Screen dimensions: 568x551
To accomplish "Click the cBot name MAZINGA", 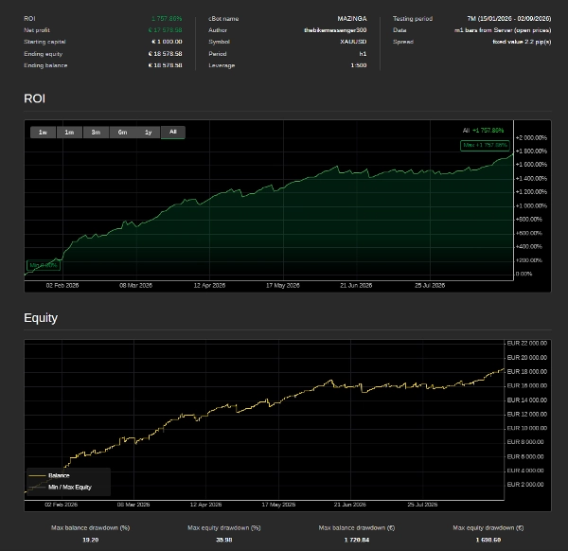I will [352, 19].
